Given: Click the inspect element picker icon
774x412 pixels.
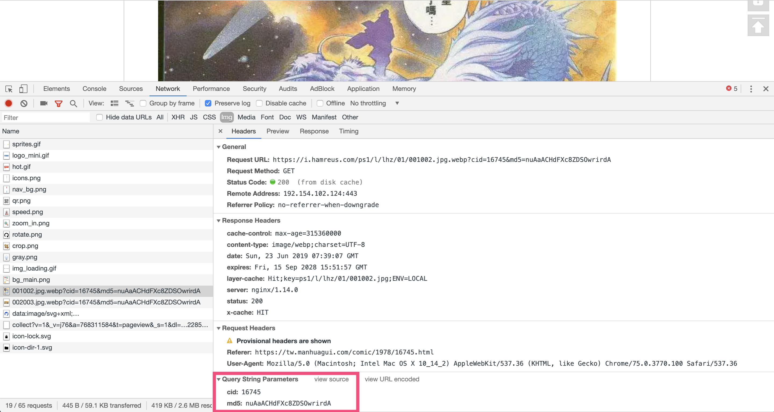Looking at the screenshot, I should [x=9, y=89].
